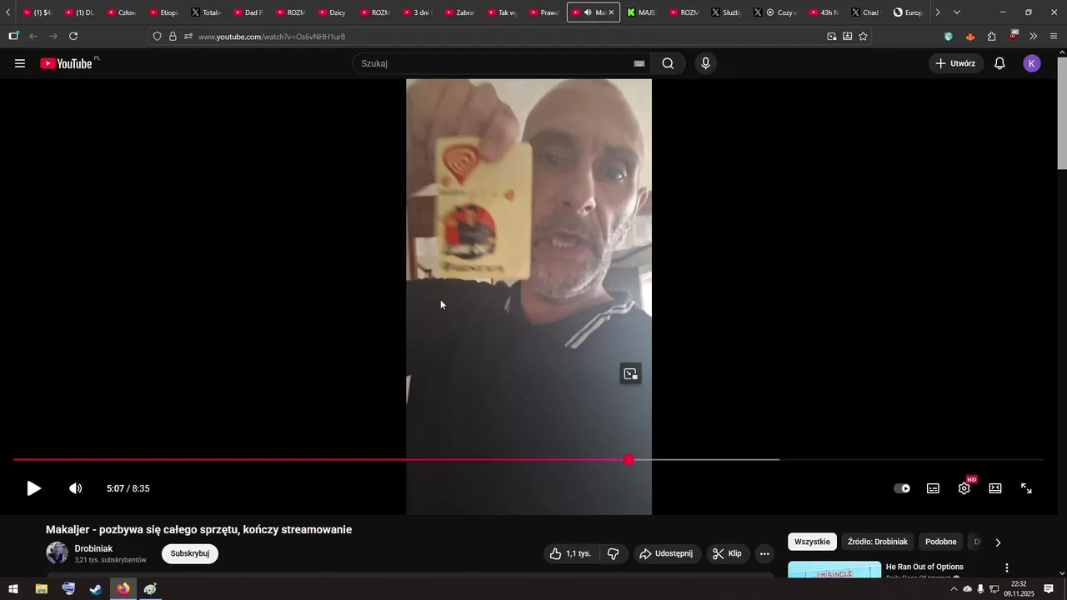
Task: Reload the page in the browser
Action: point(73,37)
